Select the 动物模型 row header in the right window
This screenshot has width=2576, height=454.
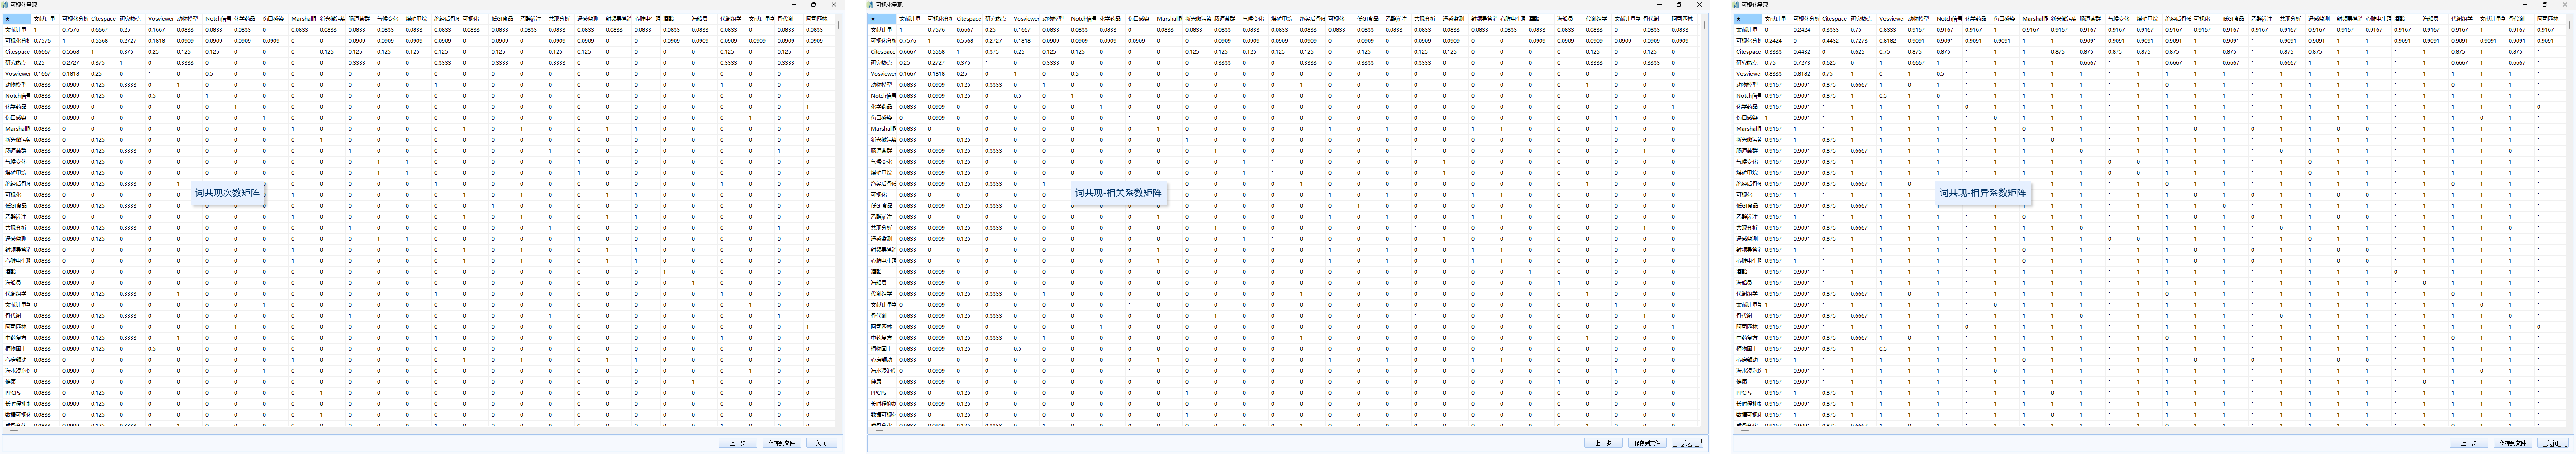[1748, 85]
